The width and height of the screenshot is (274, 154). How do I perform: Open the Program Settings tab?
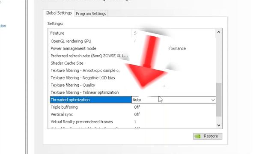[x=91, y=14]
